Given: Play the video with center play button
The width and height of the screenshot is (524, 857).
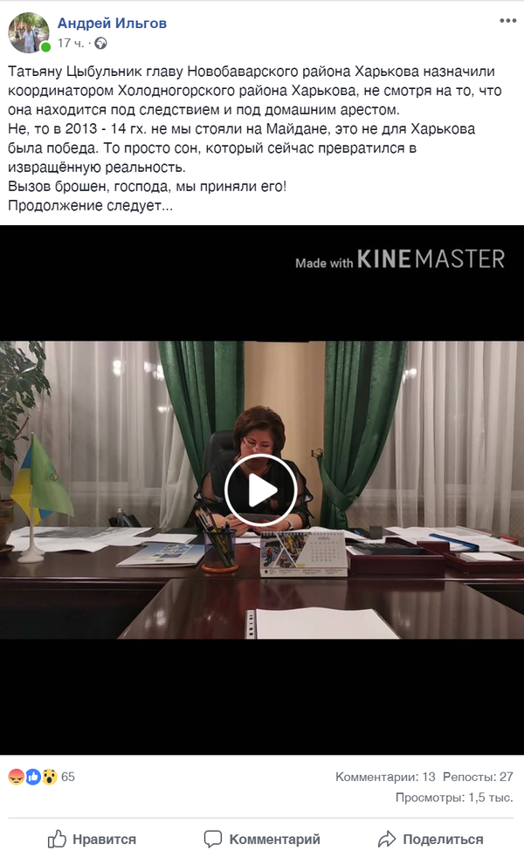Looking at the screenshot, I should (261, 490).
